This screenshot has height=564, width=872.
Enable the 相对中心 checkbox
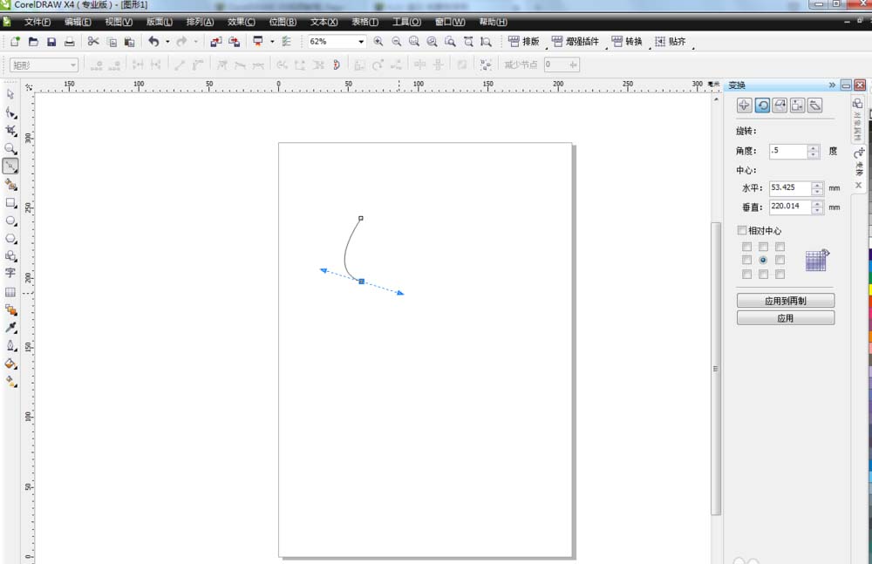point(741,229)
